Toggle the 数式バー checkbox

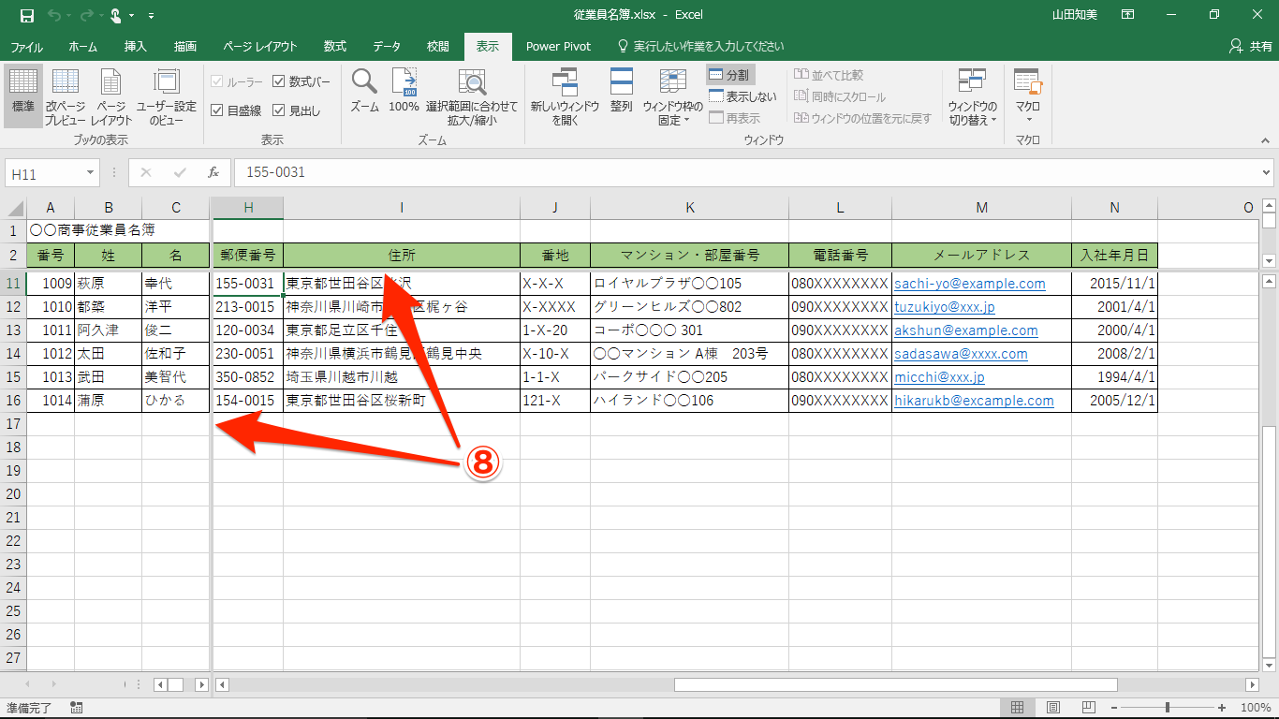click(x=301, y=81)
